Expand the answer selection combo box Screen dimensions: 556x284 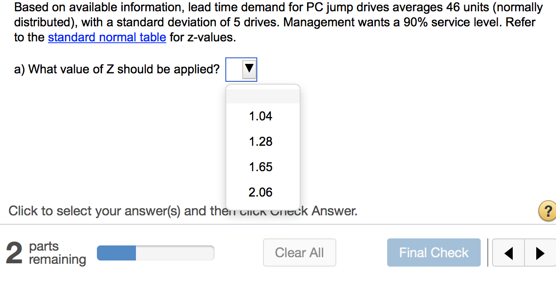241,69
